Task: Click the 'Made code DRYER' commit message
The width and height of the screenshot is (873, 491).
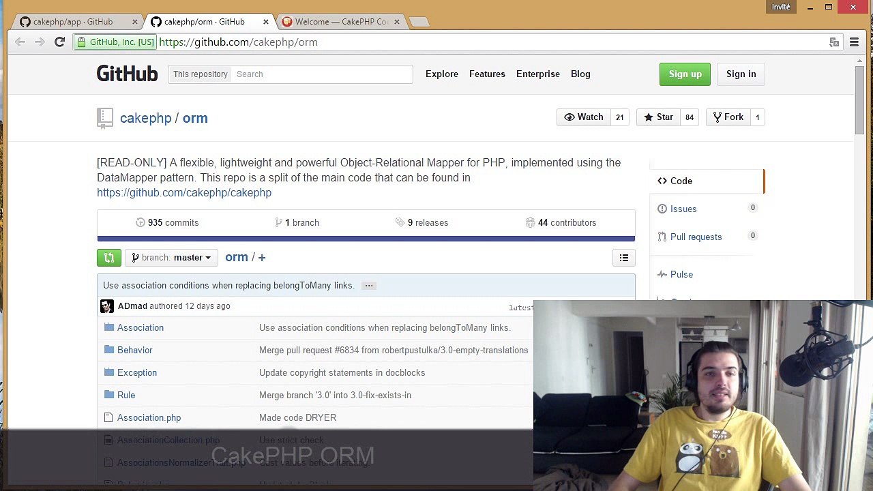Action: pos(297,417)
